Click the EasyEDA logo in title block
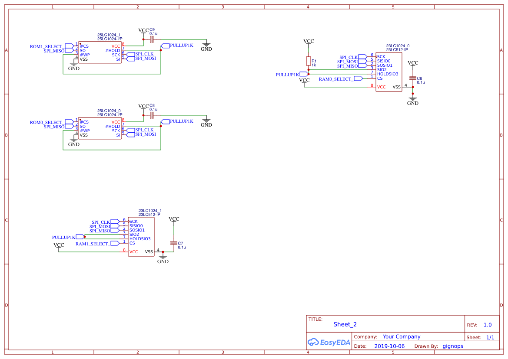Viewport: 508px width, 359px height. coord(329,342)
